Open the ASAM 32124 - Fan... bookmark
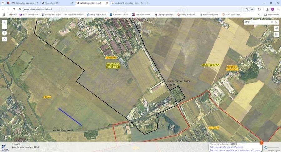 click(x=232, y=15)
